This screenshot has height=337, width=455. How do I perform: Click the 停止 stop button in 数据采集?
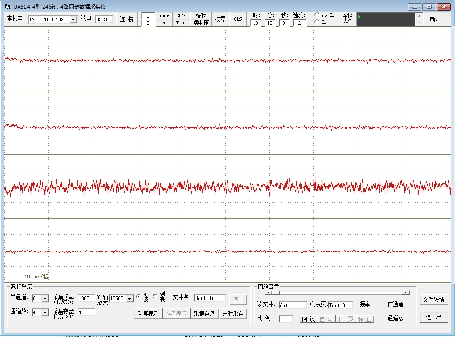(x=238, y=300)
